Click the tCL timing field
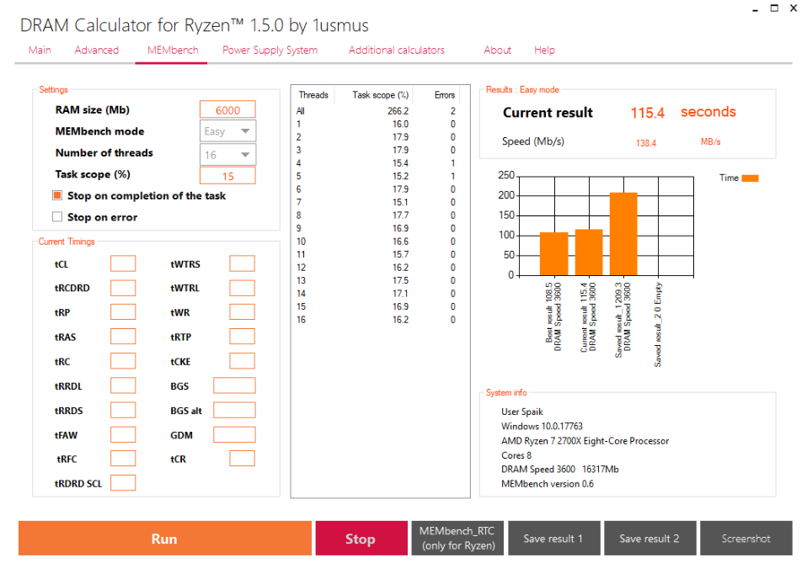The height and width of the screenshot is (579, 807). click(x=123, y=263)
